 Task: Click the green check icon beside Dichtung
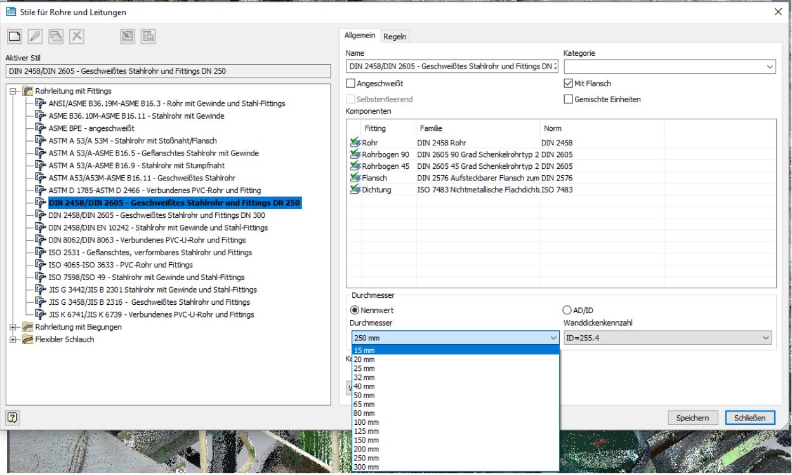pos(354,189)
